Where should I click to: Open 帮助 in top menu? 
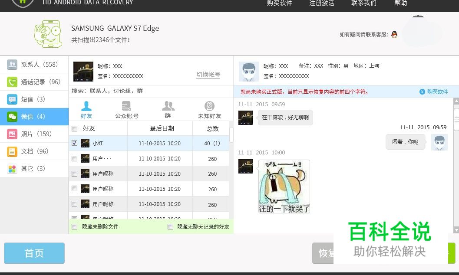point(401,3)
